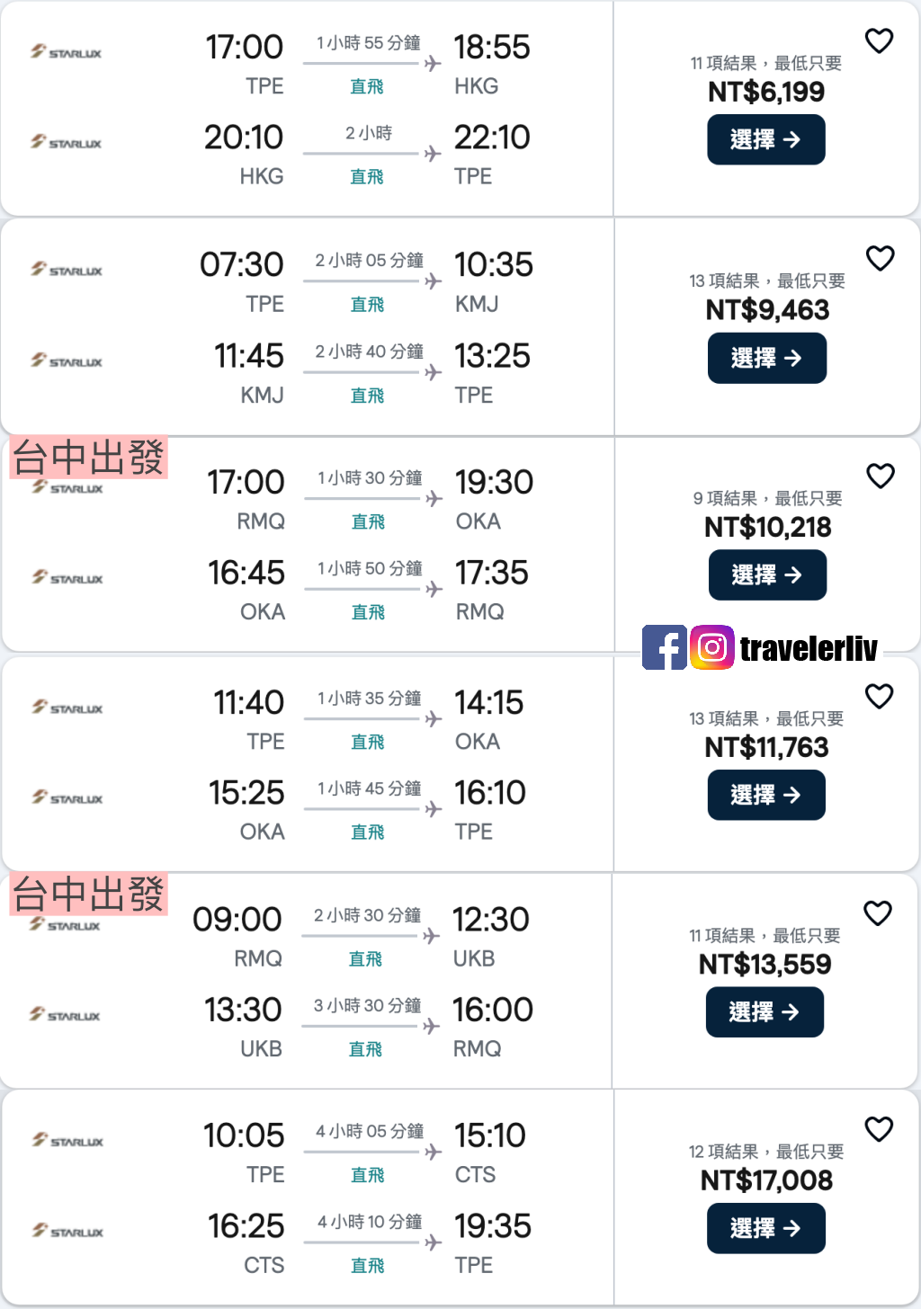Choose the NT$13,559 Kobe flight
Screen dimensions: 921x1309
point(765,1011)
